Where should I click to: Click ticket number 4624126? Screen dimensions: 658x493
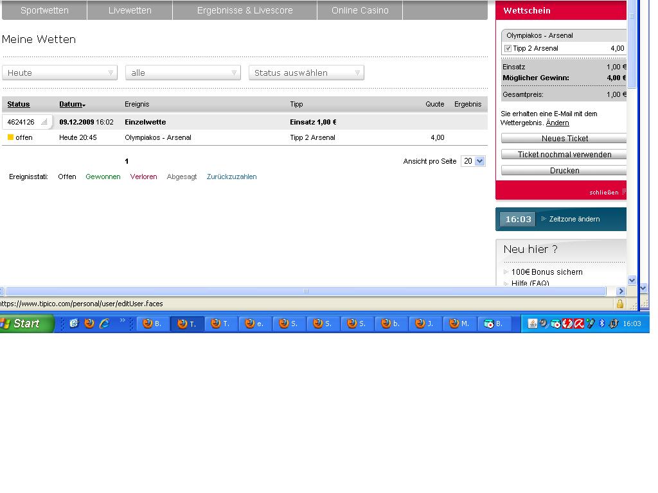21,122
